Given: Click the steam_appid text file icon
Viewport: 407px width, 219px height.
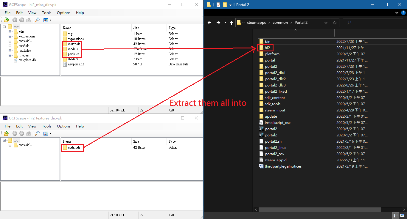Looking at the screenshot, I should [x=261, y=160].
